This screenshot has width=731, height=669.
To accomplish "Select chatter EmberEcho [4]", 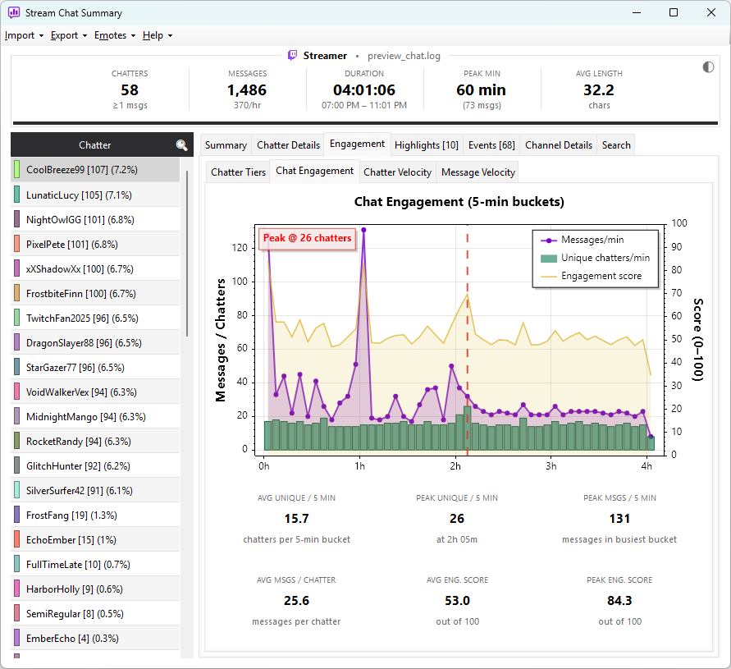I will coord(95,639).
